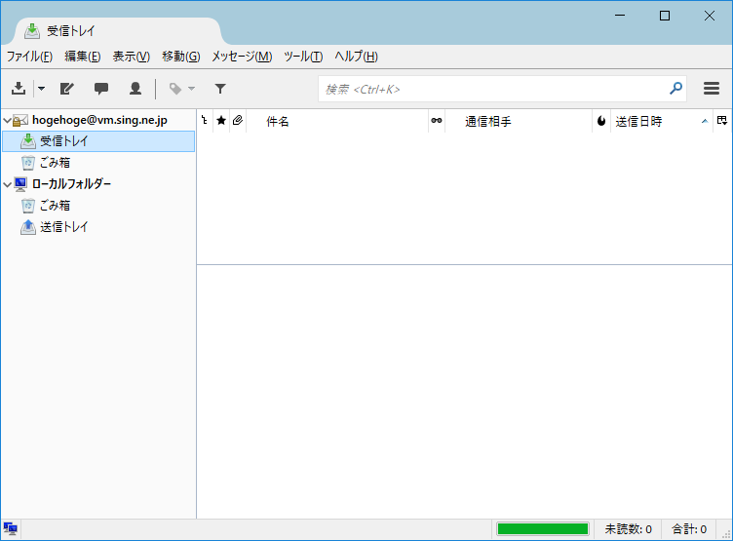733x541 pixels.
Task: Sort by the attachment paperclip column
Action: 238,121
